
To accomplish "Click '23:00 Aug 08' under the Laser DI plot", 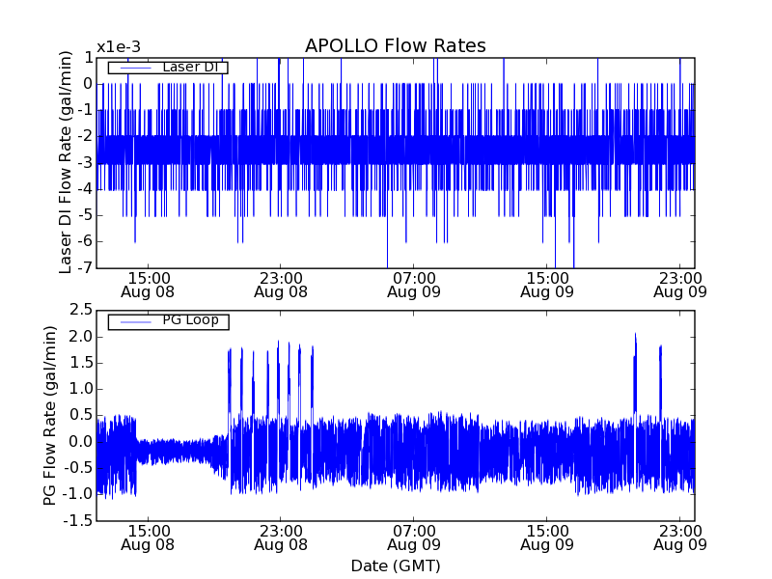I will pos(281,285).
